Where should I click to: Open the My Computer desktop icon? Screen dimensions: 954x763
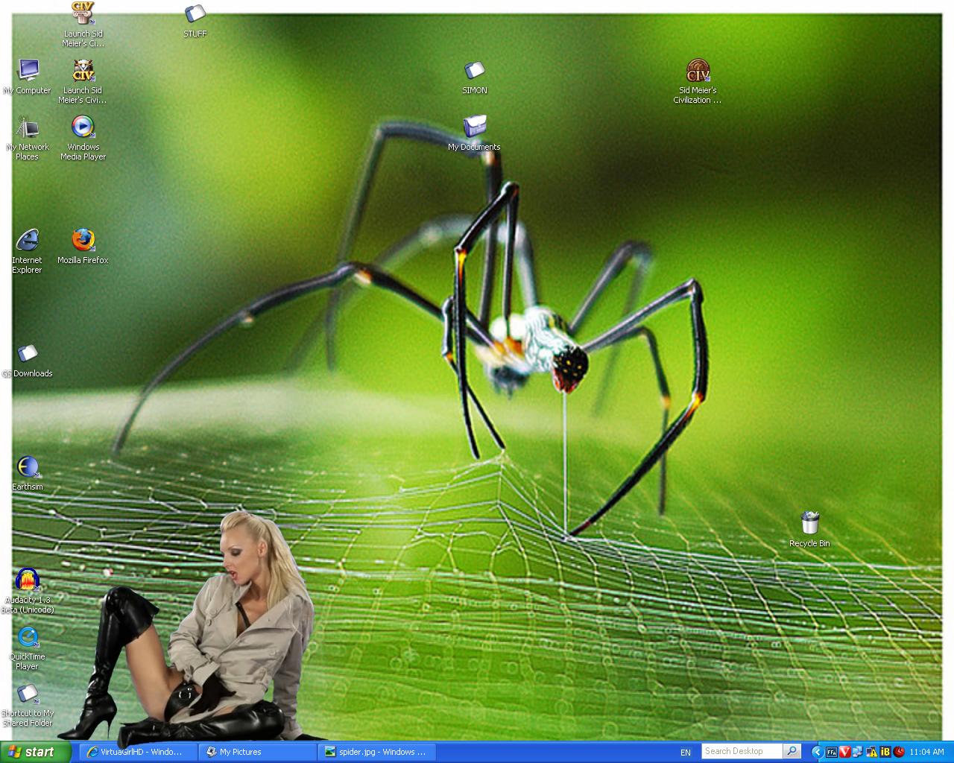[28, 71]
